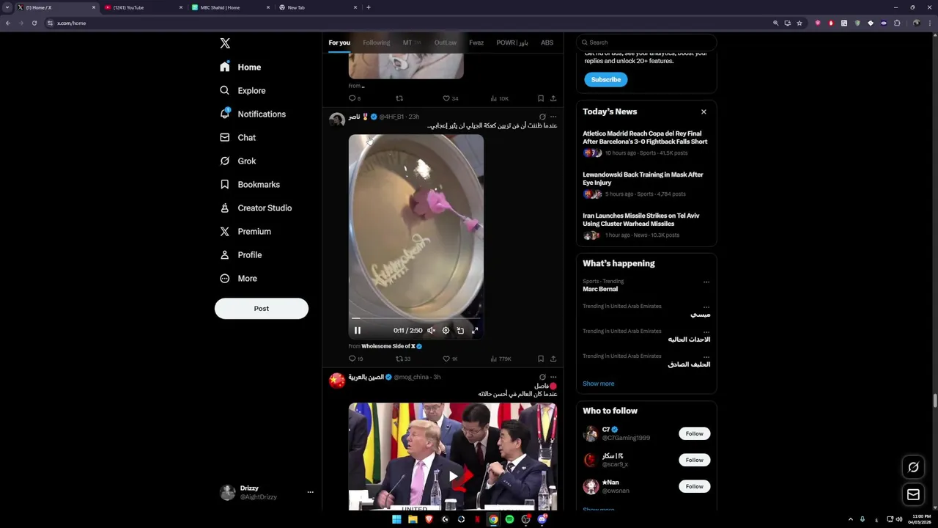Open cake video playback settings gear
The image size is (938, 528).
click(x=446, y=331)
